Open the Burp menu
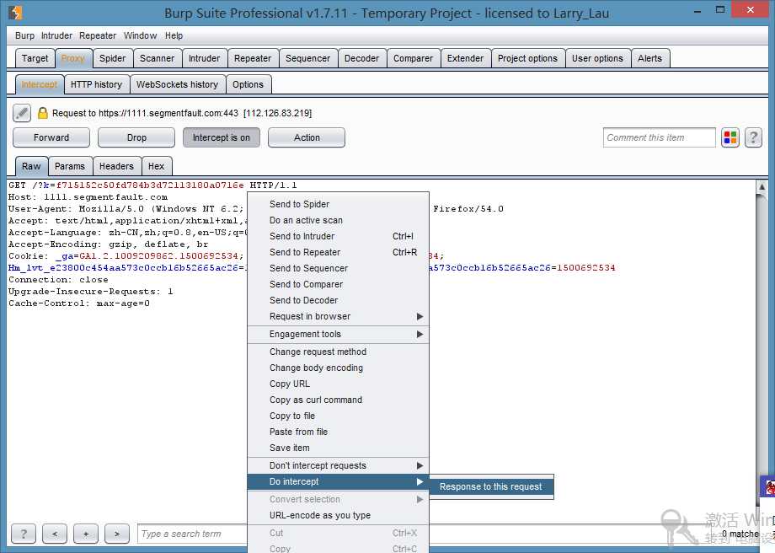Viewport: 775px width, 553px height. 24,35
